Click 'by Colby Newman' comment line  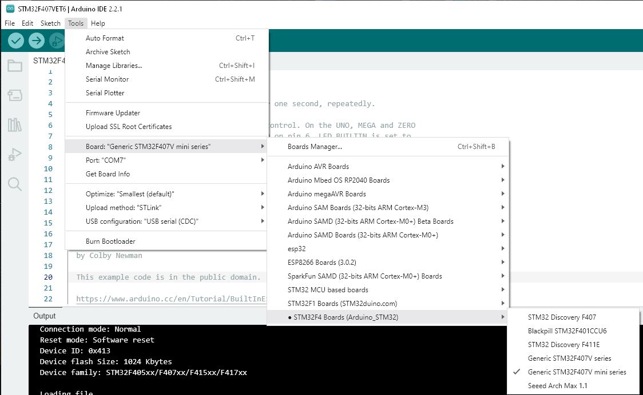pos(109,255)
